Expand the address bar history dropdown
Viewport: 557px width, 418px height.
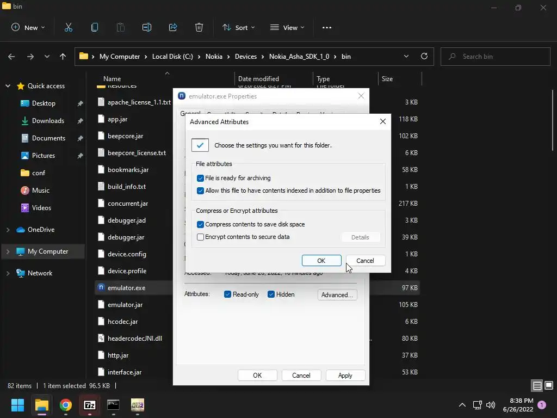point(406,56)
